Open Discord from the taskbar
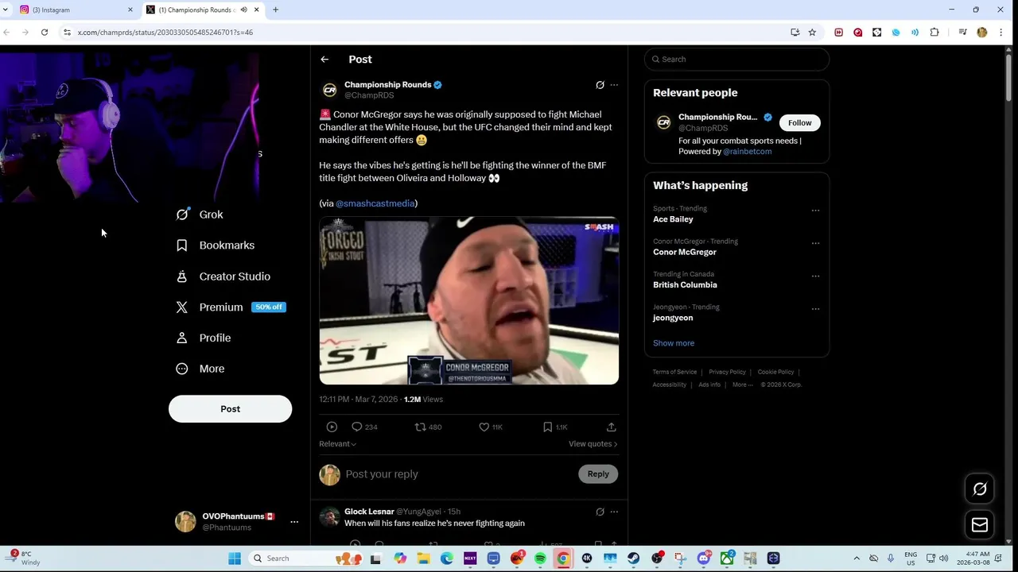Image resolution: width=1018 pixels, height=572 pixels. point(703,558)
